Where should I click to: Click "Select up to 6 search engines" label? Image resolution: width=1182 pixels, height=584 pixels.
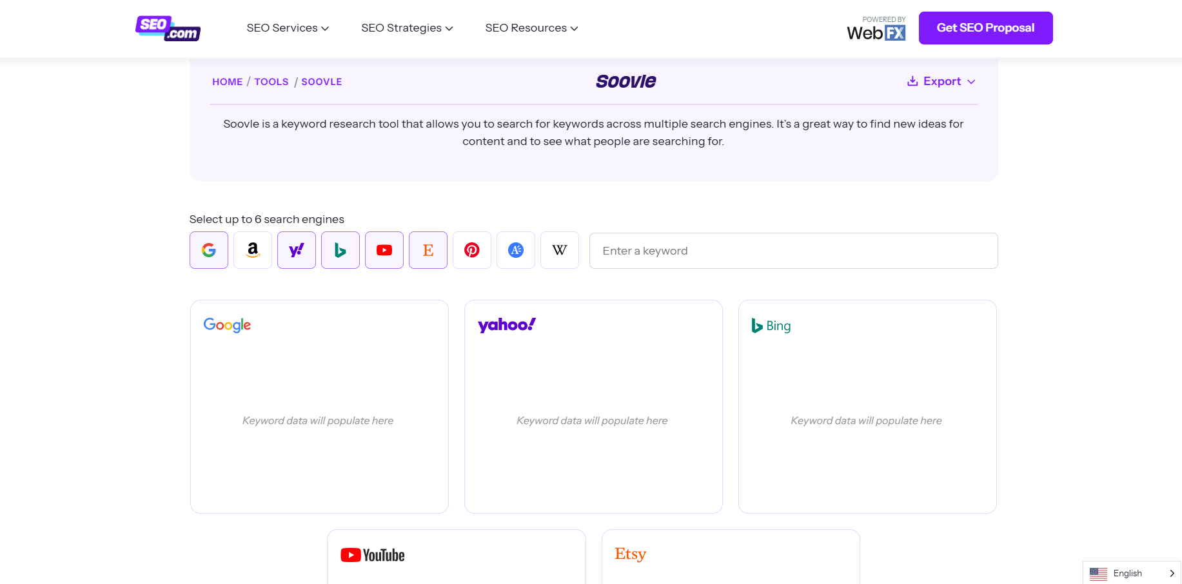click(x=267, y=219)
